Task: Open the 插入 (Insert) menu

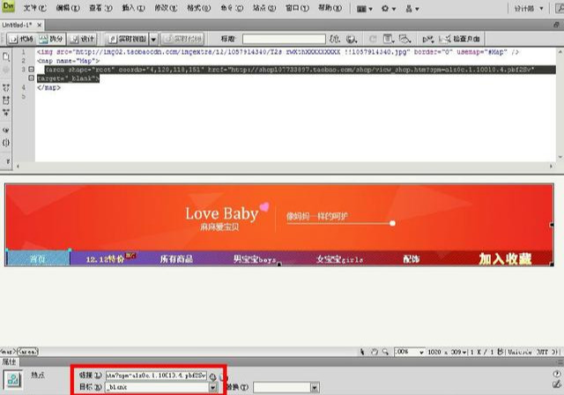Action: [x=133, y=8]
